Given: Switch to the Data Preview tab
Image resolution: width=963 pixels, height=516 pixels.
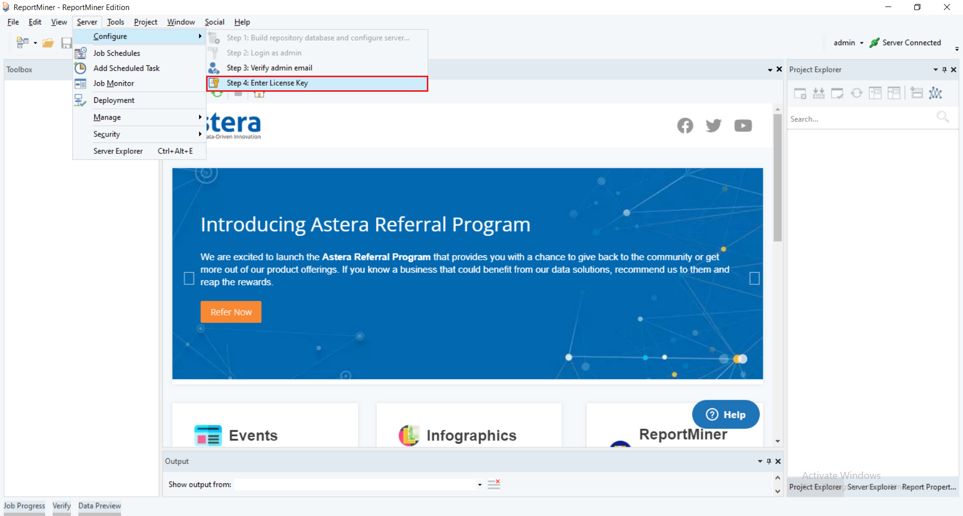Looking at the screenshot, I should 99,506.
